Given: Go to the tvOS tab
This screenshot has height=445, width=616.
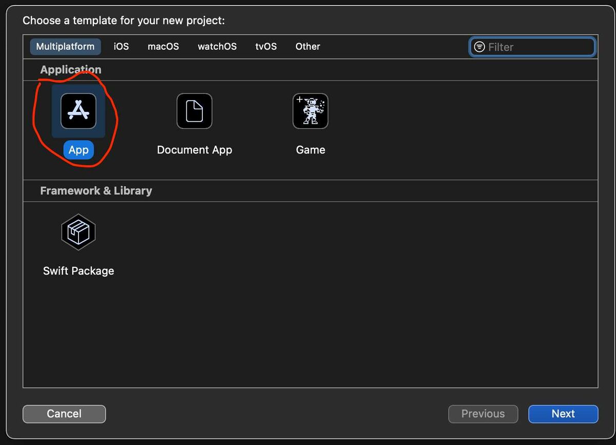Looking at the screenshot, I should pos(266,46).
